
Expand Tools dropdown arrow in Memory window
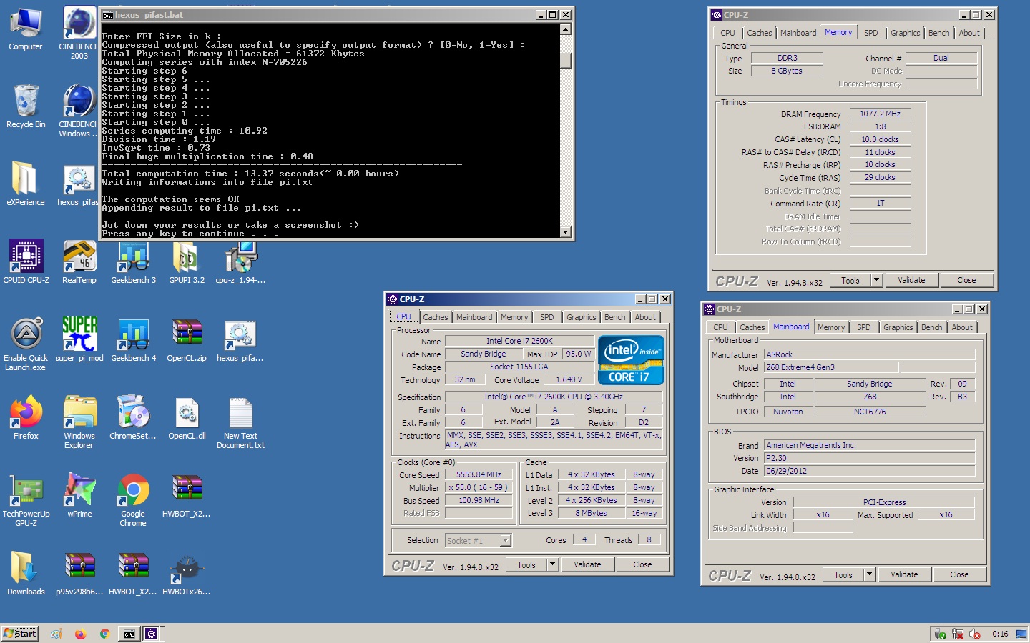point(876,280)
